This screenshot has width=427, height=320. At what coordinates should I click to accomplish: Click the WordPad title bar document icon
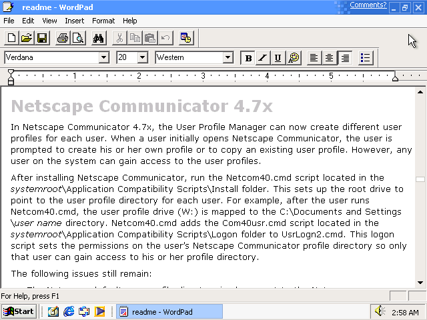pos(8,7)
